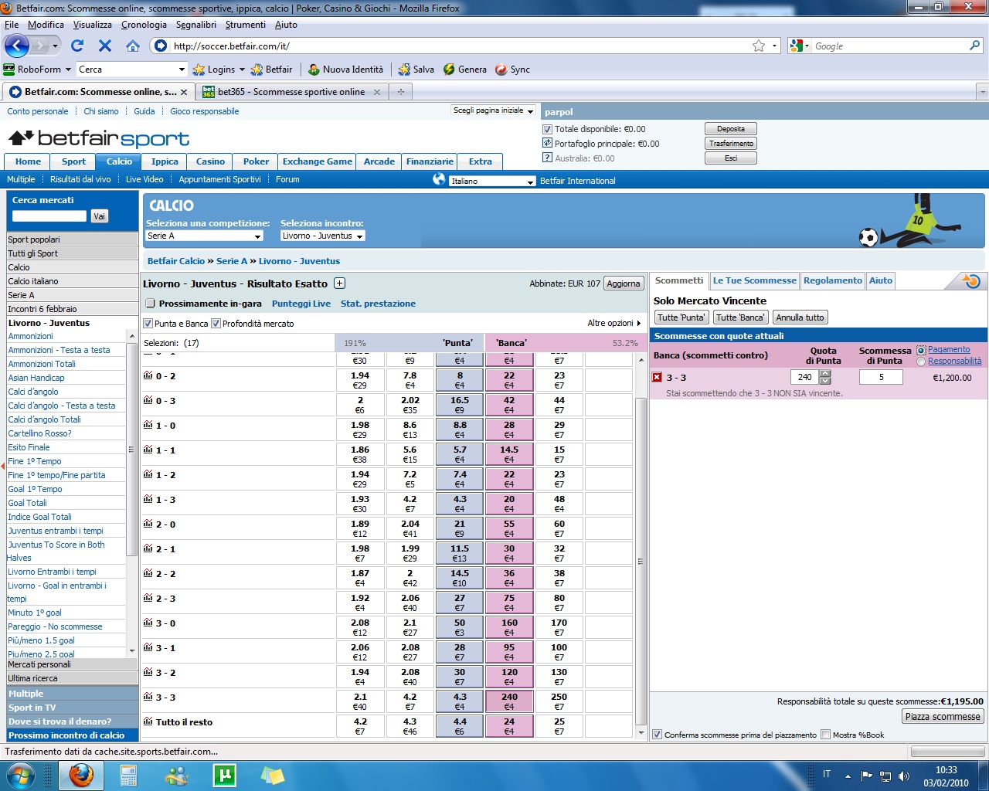
Task: Click the Firefox back arrow button
Action: point(17,46)
